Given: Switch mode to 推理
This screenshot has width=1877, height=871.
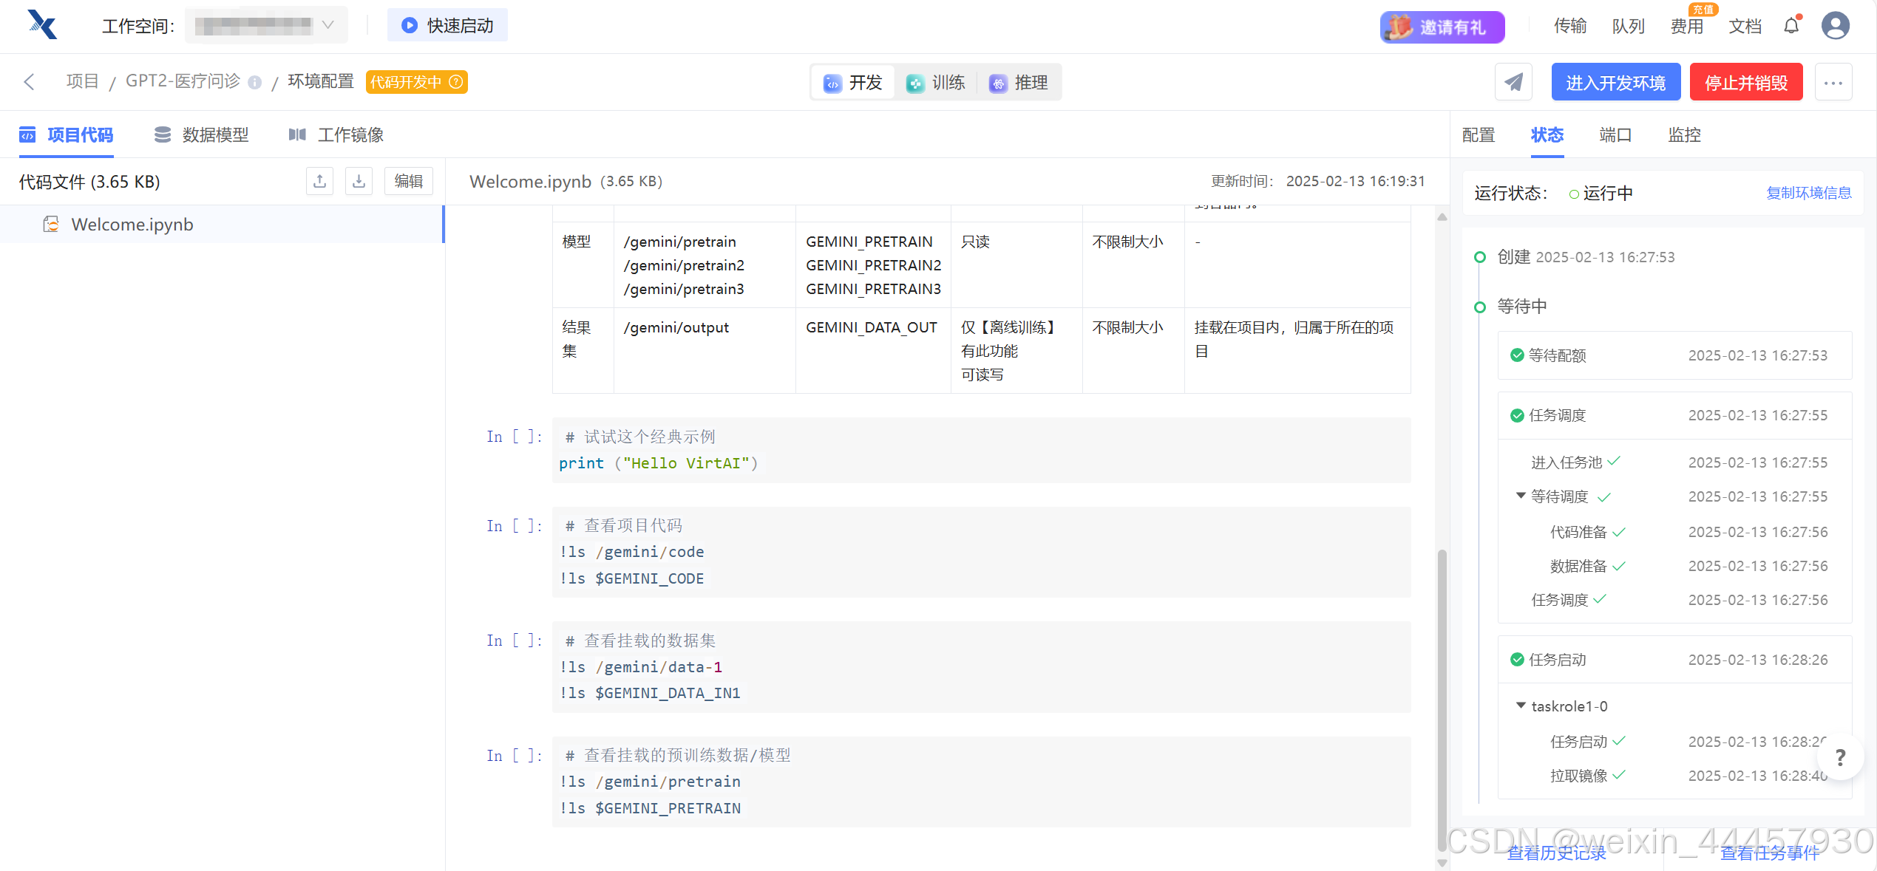Looking at the screenshot, I should tap(1019, 83).
